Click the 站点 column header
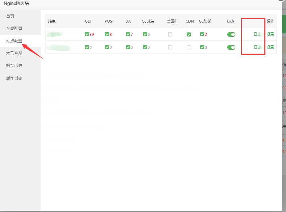Viewport: 286px width, 212px height. pyautogui.click(x=52, y=21)
